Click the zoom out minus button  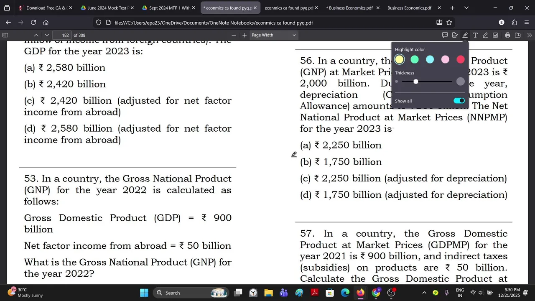234,35
